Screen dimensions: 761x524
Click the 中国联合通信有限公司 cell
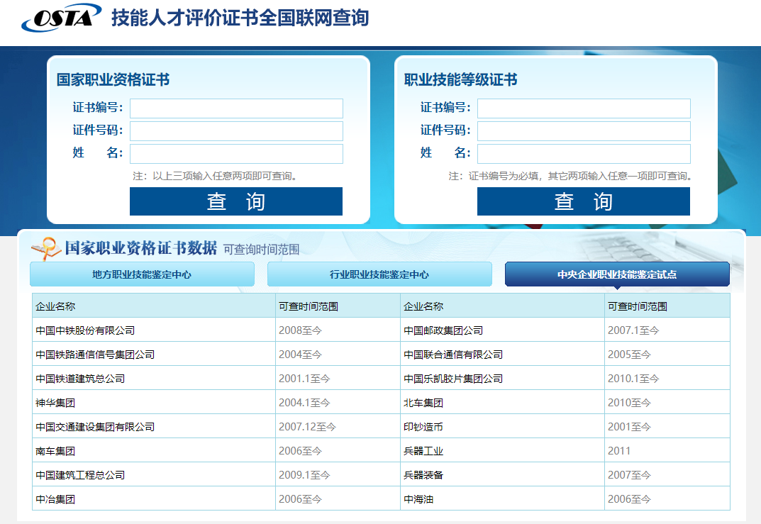pyautogui.click(x=502, y=355)
